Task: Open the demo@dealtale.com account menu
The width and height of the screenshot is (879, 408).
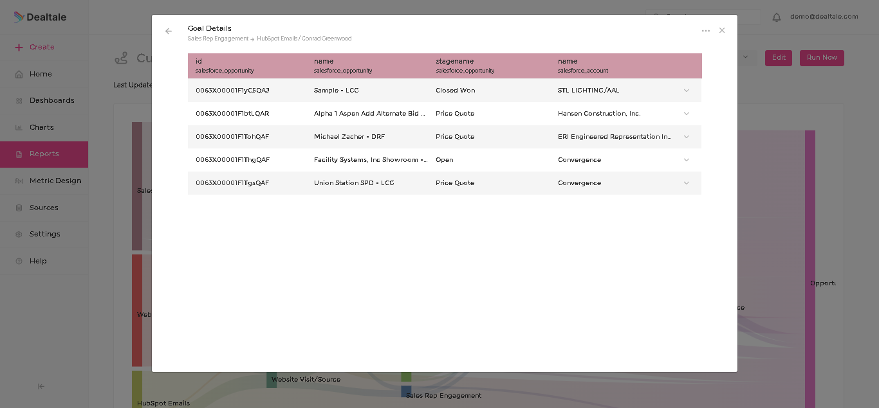Action: 824,17
